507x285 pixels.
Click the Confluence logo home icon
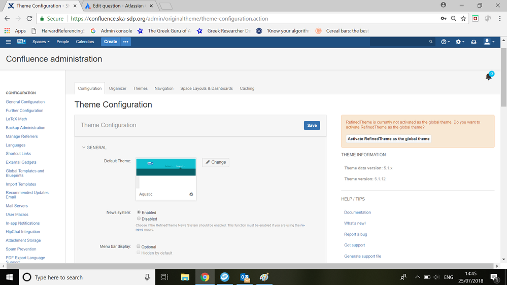pyautogui.click(x=21, y=42)
